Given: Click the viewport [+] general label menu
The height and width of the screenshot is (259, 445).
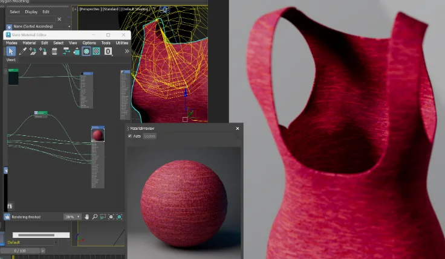Looking at the screenshot, I should pos(75,9).
